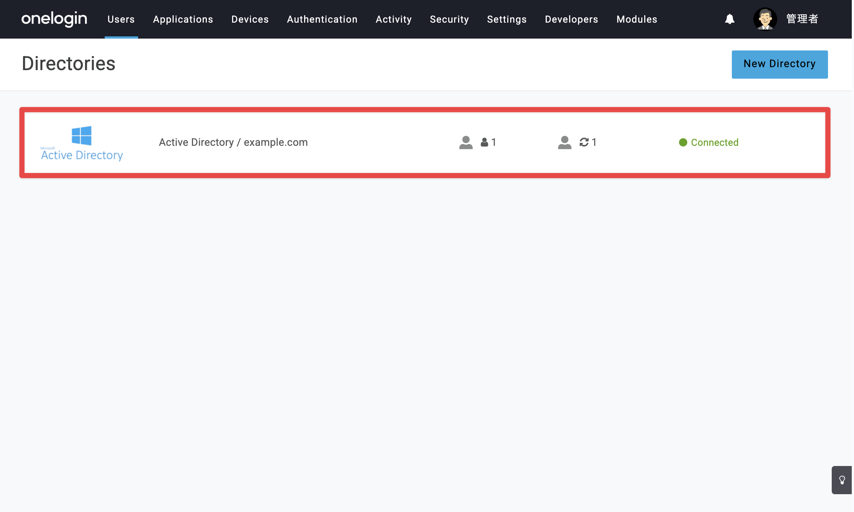Open the Security menu
854x512 pixels.
click(449, 19)
